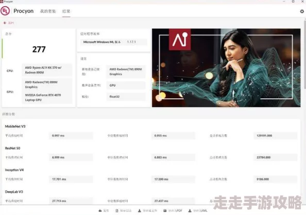The image size is (306, 215).
Task: Click the AMD Radeon 890M Graphics entry in the GPU list
Action: click(41, 84)
